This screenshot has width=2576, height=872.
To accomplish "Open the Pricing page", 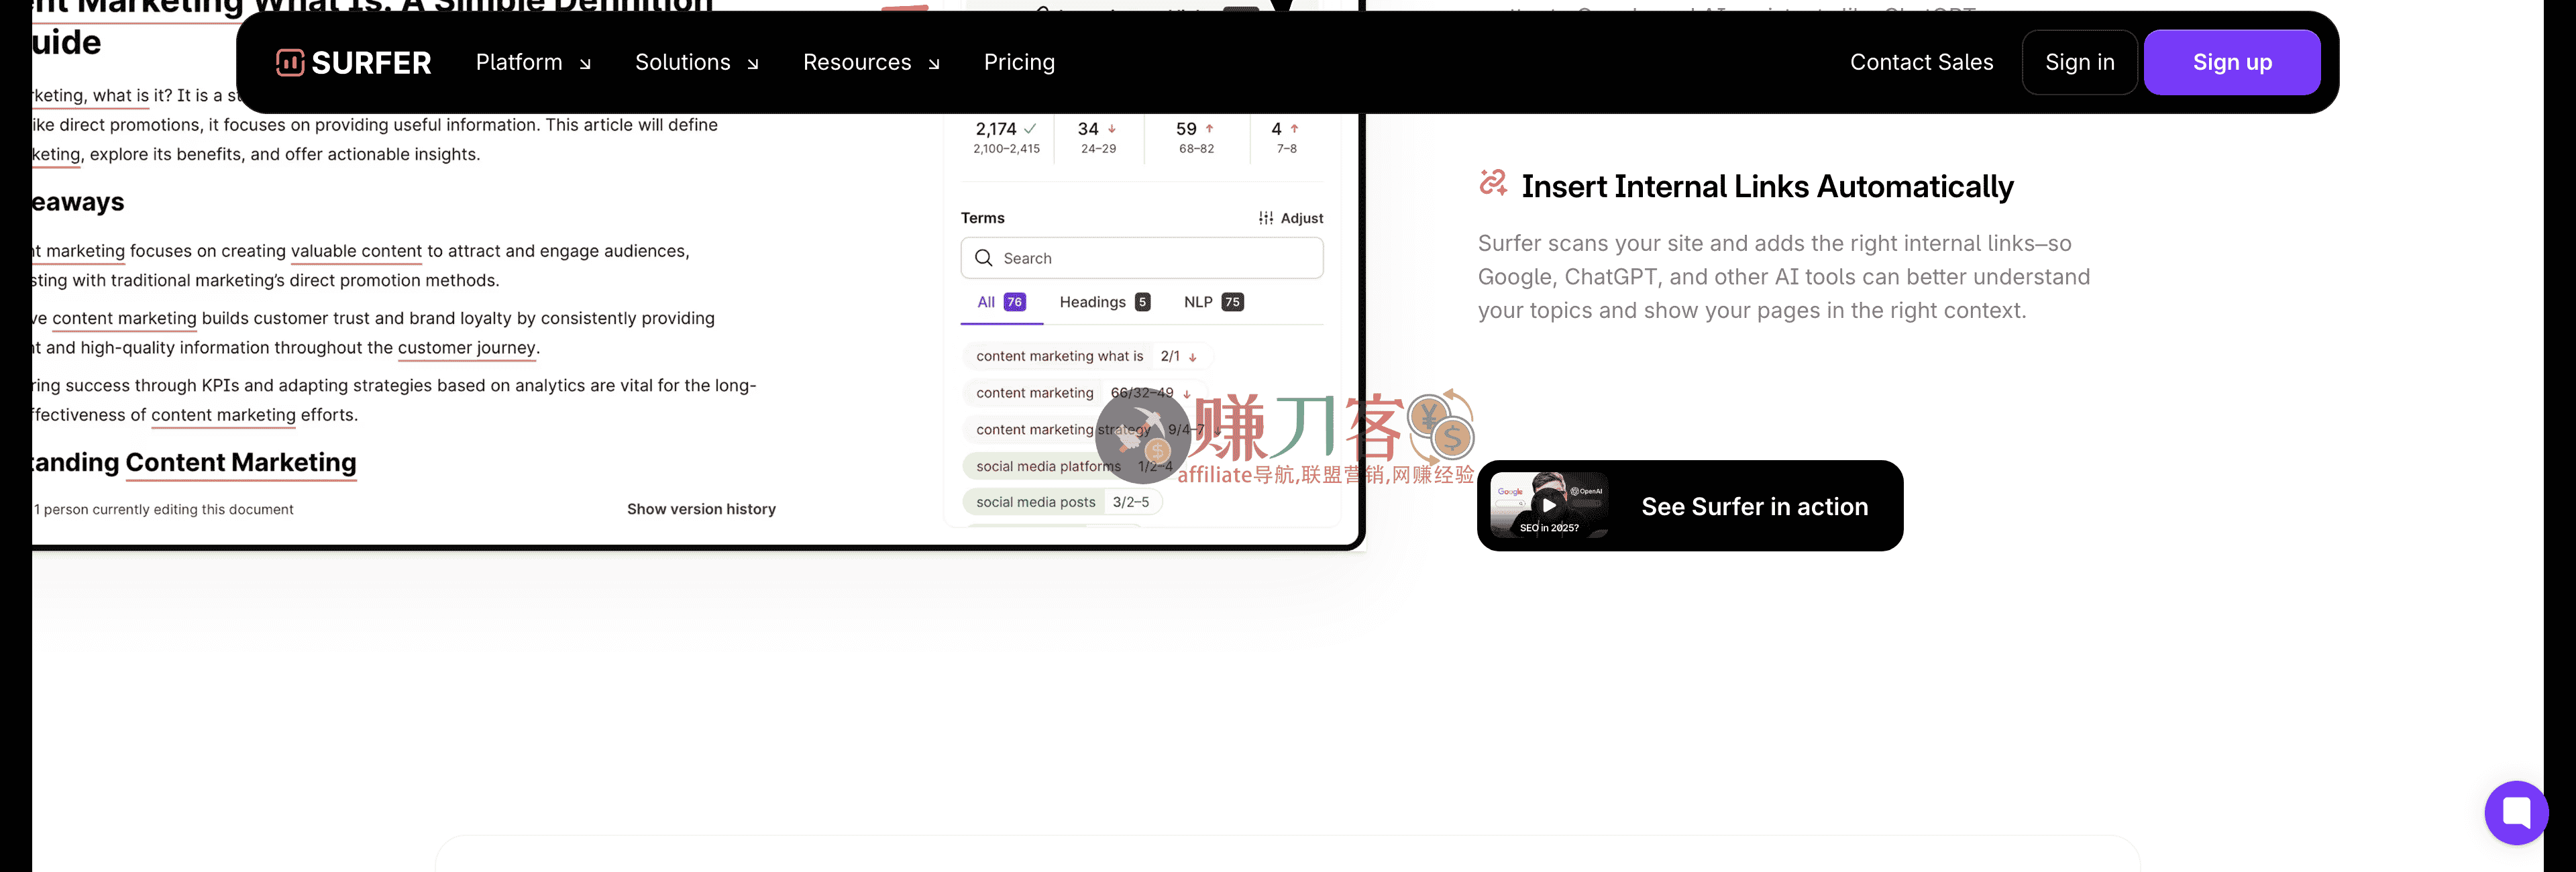I will (x=1019, y=62).
